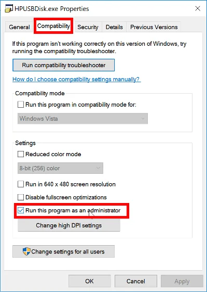
Task: Open the Windows Vista compatibility dropdown
Action: 82,119
